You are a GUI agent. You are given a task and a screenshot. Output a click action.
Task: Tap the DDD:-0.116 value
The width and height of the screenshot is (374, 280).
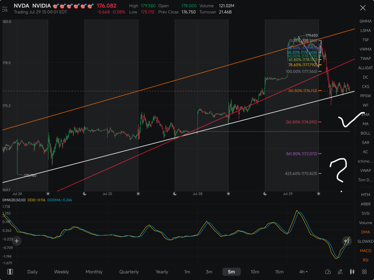pos(36,200)
